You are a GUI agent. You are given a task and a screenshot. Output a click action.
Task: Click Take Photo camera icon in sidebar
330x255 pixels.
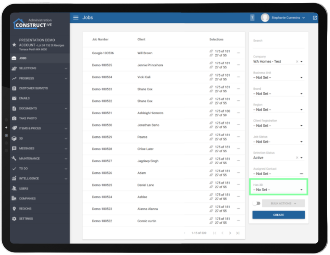click(x=14, y=118)
